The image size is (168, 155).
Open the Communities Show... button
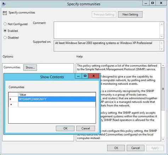pos(30,68)
